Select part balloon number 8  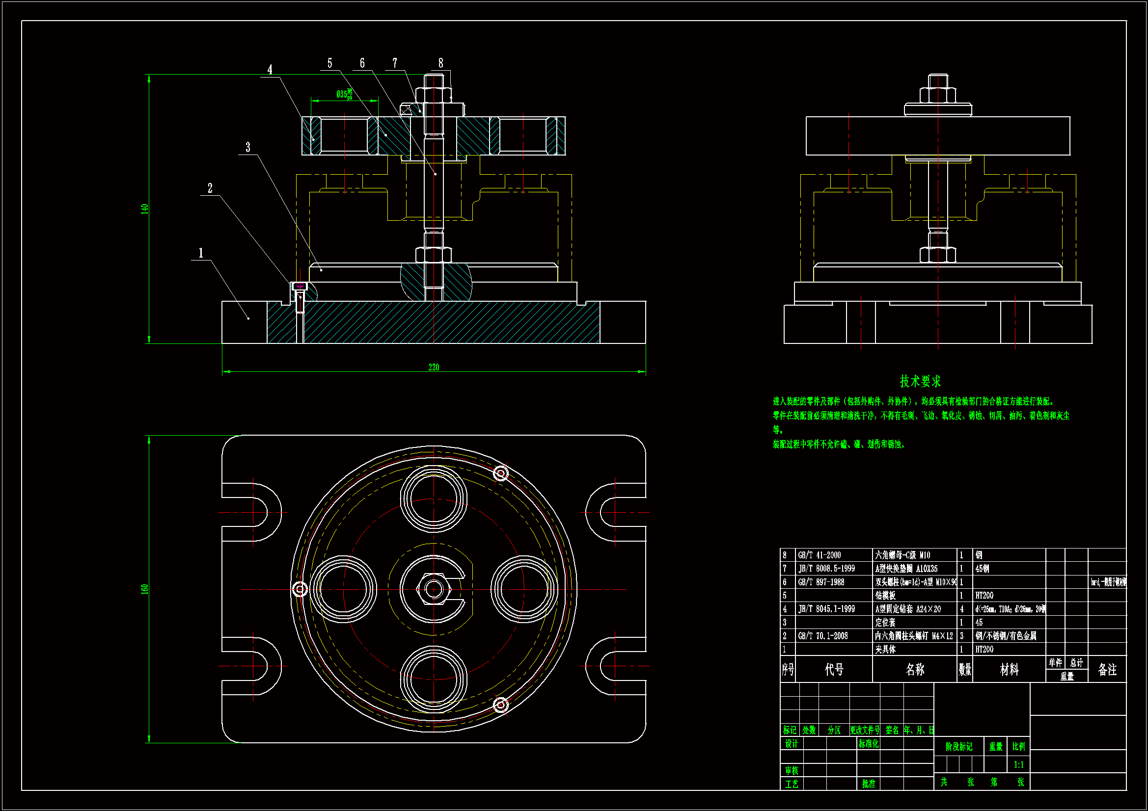click(x=440, y=63)
